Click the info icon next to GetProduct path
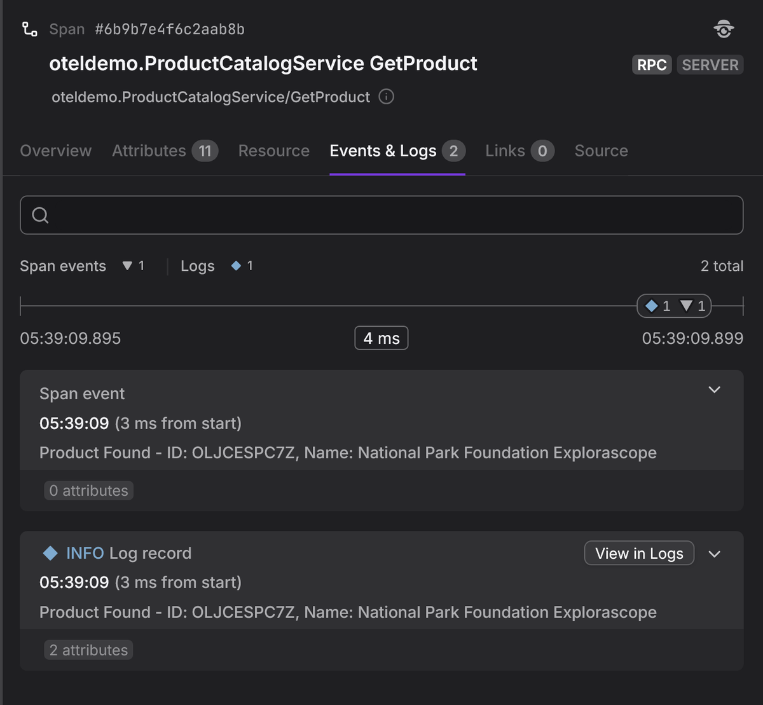Viewport: 763px width, 705px height. pyautogui.click(x=386, y=97)
